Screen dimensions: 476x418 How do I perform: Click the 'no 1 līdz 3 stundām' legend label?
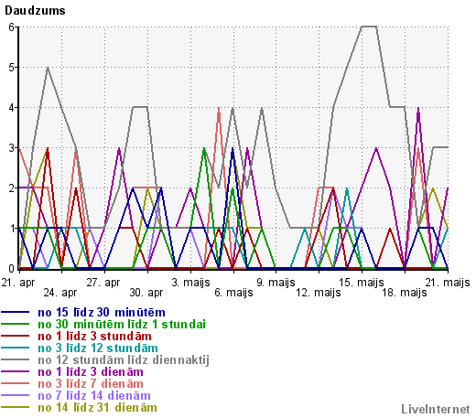pyautogui.click(x=94, y=337)
